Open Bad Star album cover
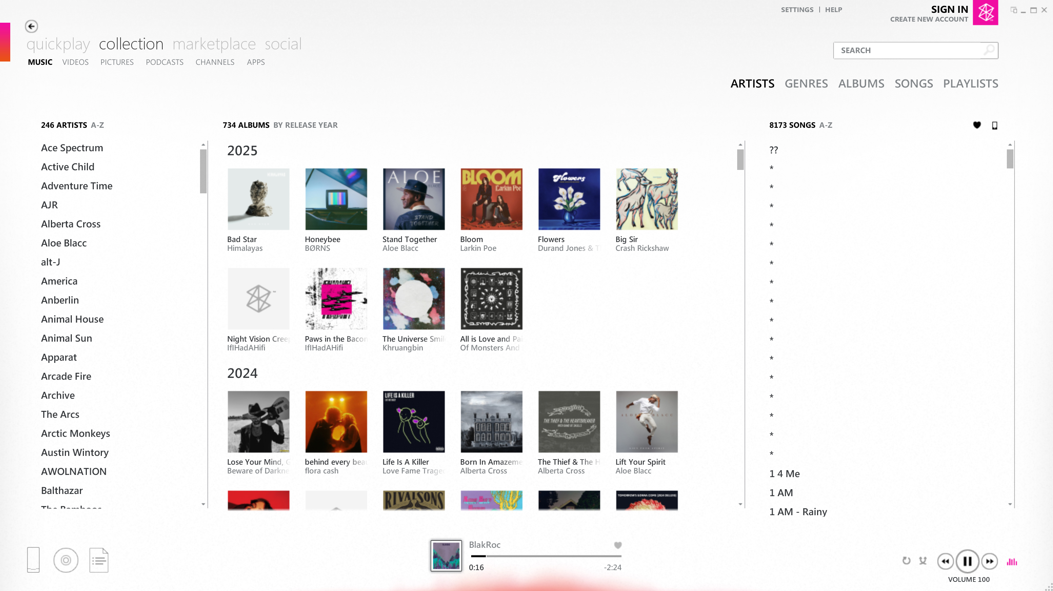This screenshot has width=1053, height=591. [258, 199]
